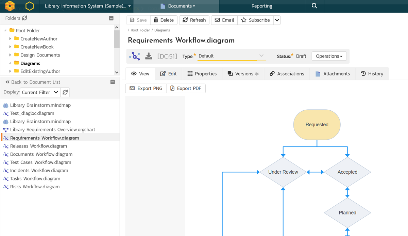The image size is (408, 236).
Task: Expand the CreateNewAuthor folder arrow
Action: click(x=10, y=39)
